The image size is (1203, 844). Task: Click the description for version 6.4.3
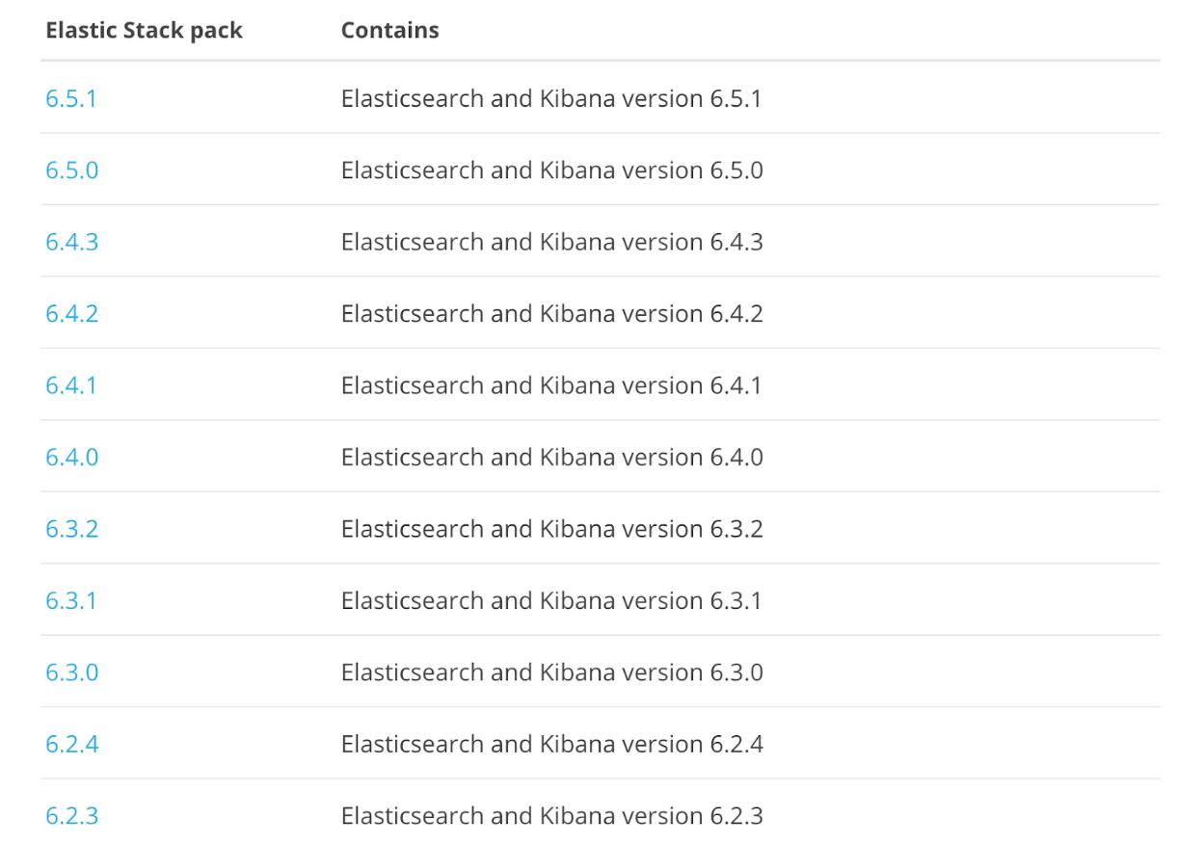coord(552,242)
